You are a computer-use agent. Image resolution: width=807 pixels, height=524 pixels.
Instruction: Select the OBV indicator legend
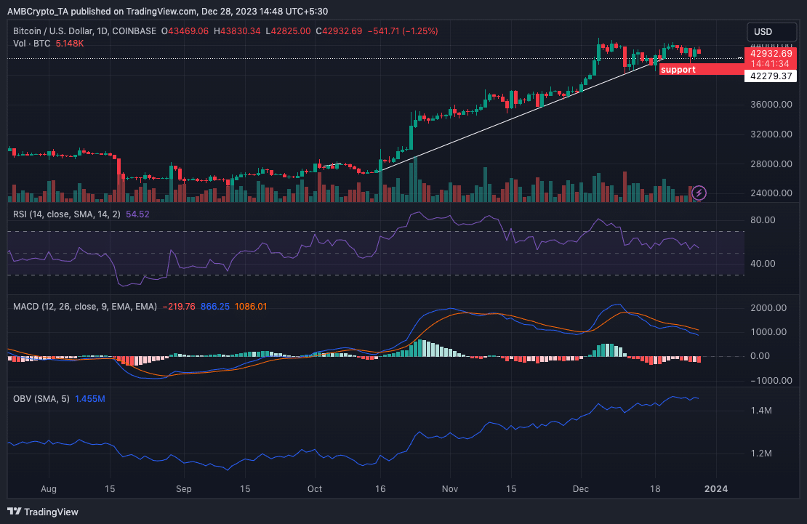click(45, 399)
